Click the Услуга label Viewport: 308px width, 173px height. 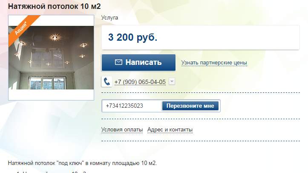pyautogui.click(x=109, y=17)
